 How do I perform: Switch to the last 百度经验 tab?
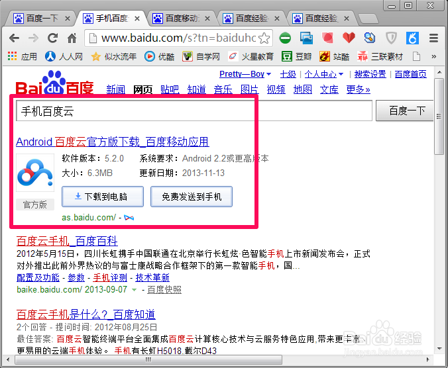tap(321, 19)
